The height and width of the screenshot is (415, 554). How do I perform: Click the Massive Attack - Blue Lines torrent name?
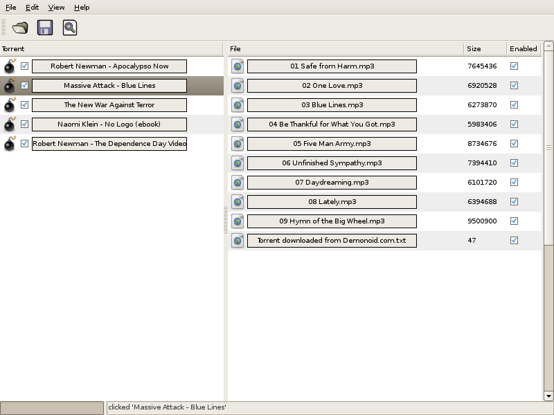[x=109, y=86]
